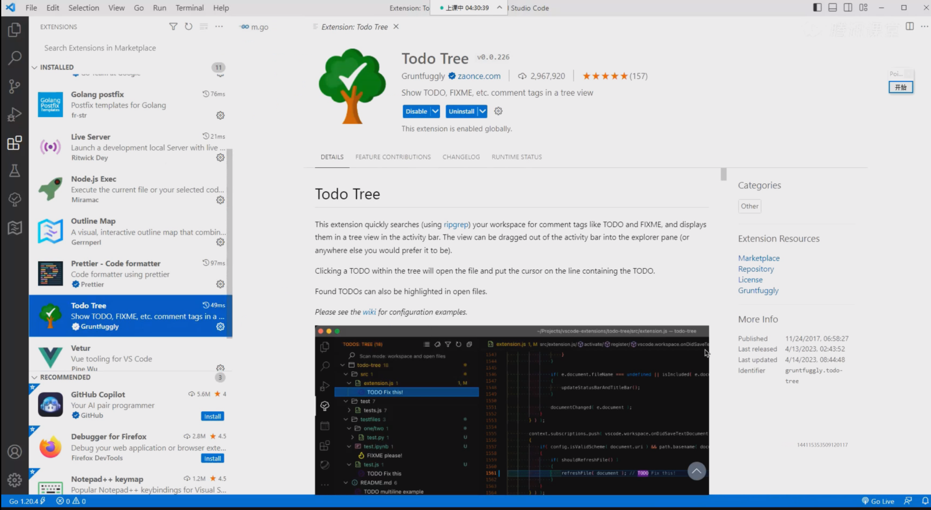Expand the meeting timer dropdown in title bar
931x510 pixels.
499,7
